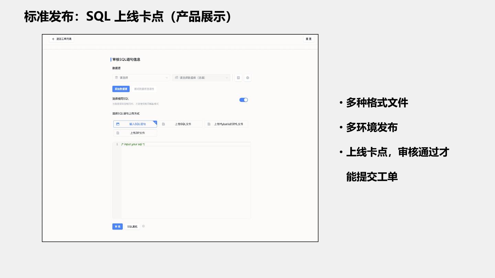The height and width of the screenshot is (278, 495).
Task: Click the info icon next to SQL美化
Action: [143, 226]
